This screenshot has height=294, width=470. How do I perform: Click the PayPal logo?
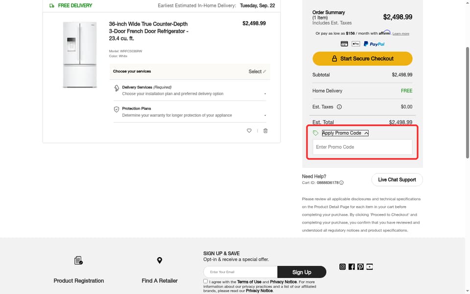[x=374, y=44]
